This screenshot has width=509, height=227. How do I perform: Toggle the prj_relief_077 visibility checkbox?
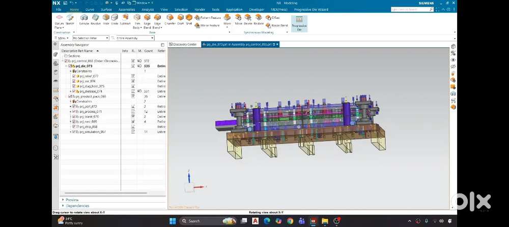pos(74,76)
